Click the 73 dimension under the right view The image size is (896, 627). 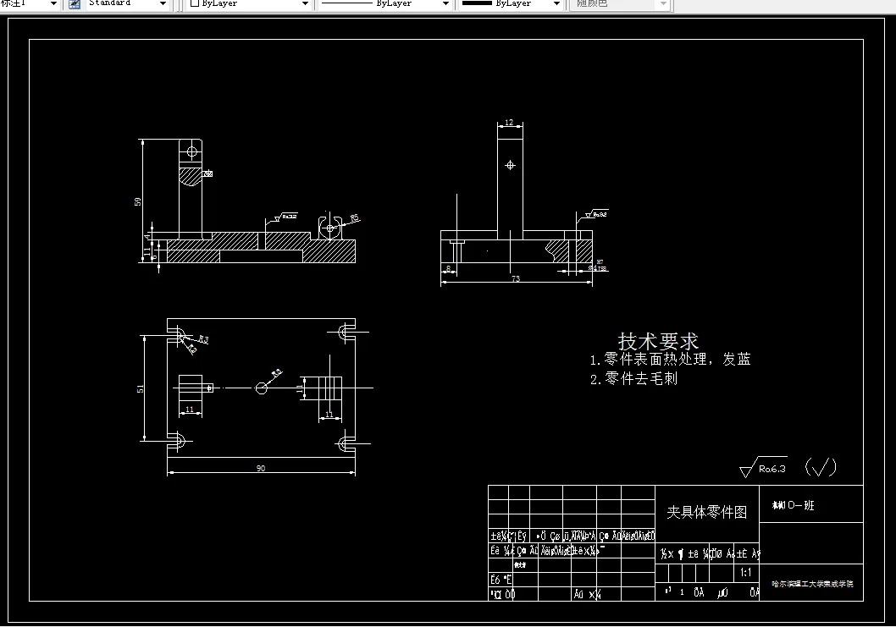coord(516,278)
